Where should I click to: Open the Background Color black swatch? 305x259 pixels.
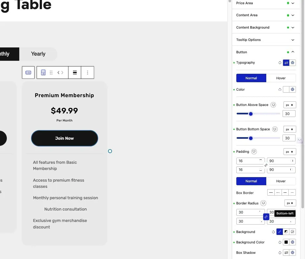tap(286, 242)
